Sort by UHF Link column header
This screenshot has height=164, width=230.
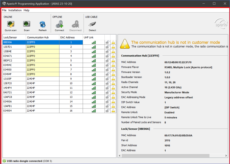pyautogui.click(x=93, y=37)
